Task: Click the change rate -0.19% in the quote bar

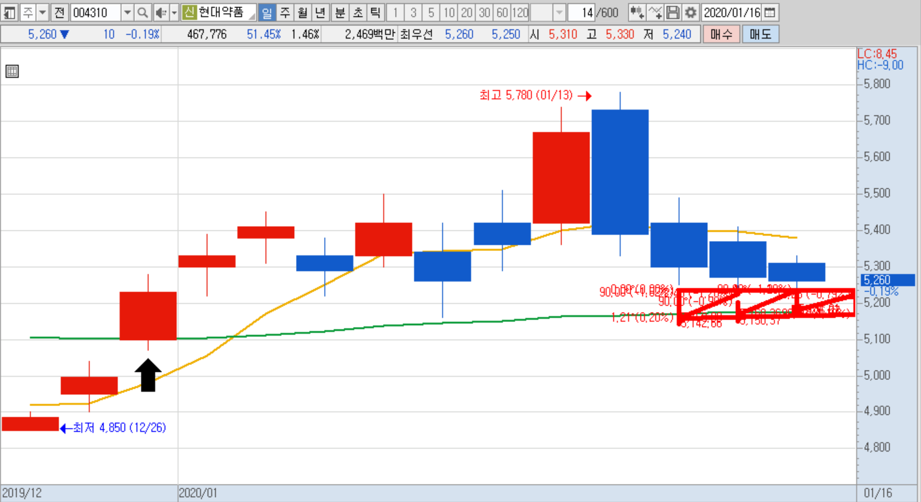Action: pos(143,34)
